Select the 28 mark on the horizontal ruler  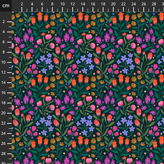[154, 4]
